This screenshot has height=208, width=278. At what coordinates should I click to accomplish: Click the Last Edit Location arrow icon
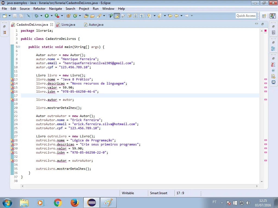click(170, 16)
